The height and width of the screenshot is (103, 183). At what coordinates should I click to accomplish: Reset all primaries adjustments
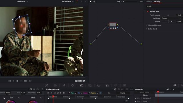tap(42, 89)
